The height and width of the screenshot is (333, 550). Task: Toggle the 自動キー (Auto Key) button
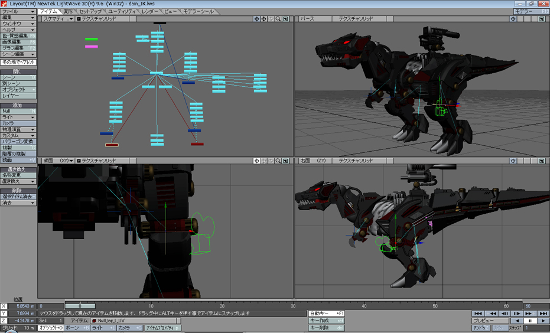click(x=326, y=314)
